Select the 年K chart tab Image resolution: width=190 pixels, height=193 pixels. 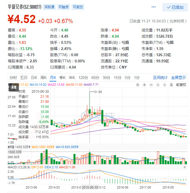point(72,78)
